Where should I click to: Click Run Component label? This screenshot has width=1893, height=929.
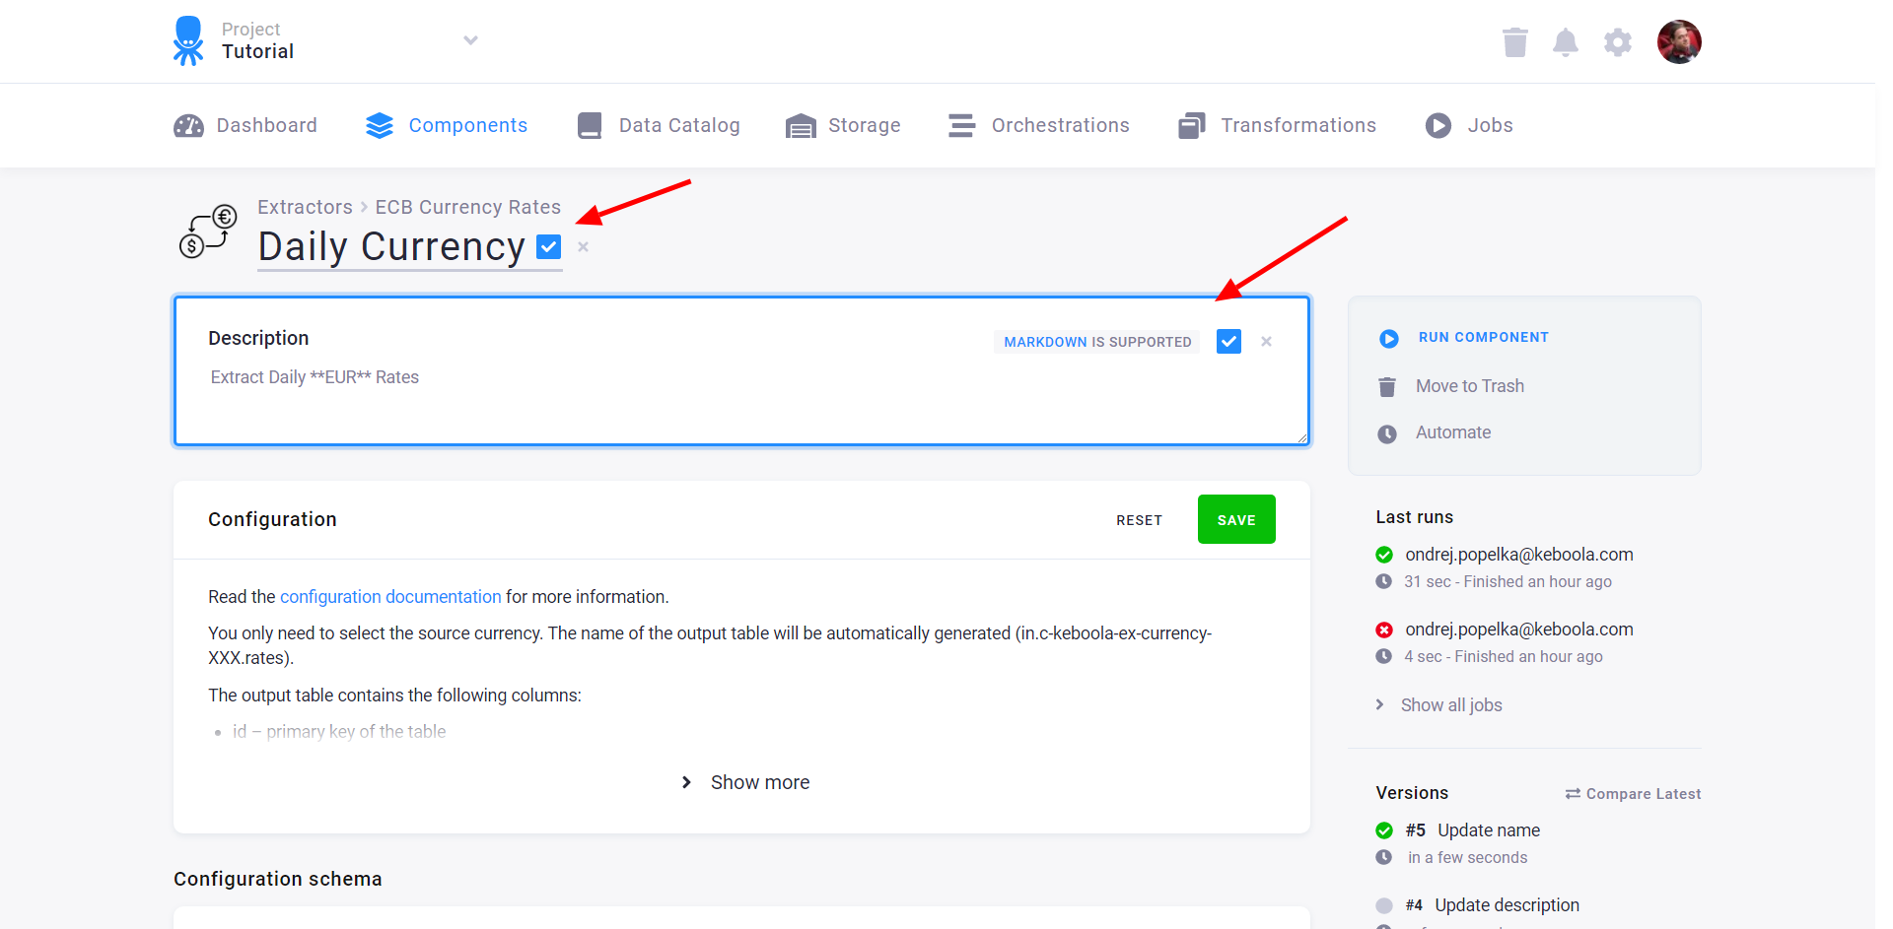point(1484,337)
